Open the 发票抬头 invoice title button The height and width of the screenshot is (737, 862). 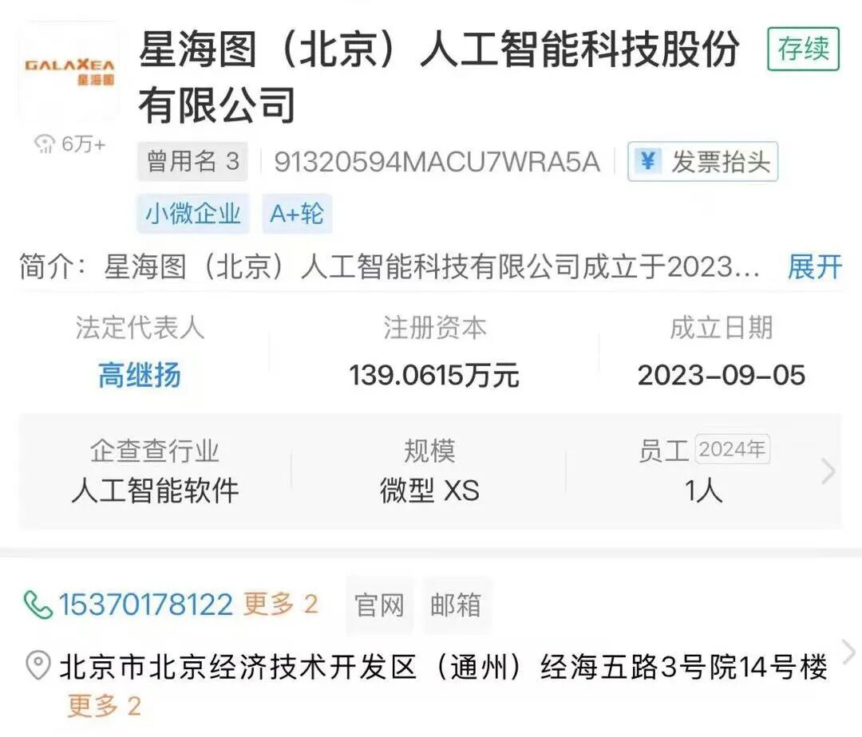(702, 161)
